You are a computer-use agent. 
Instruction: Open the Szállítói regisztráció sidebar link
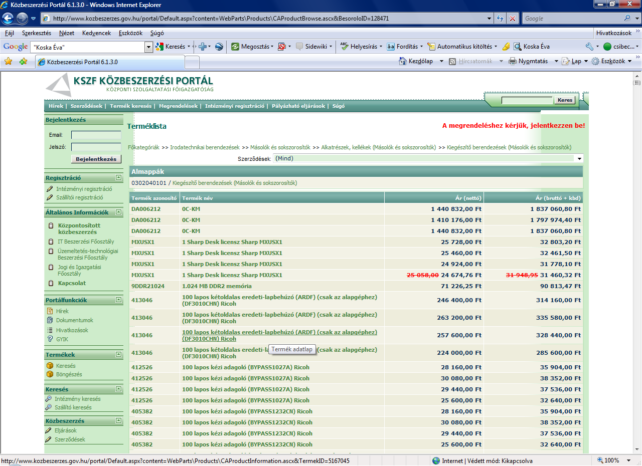80,197
